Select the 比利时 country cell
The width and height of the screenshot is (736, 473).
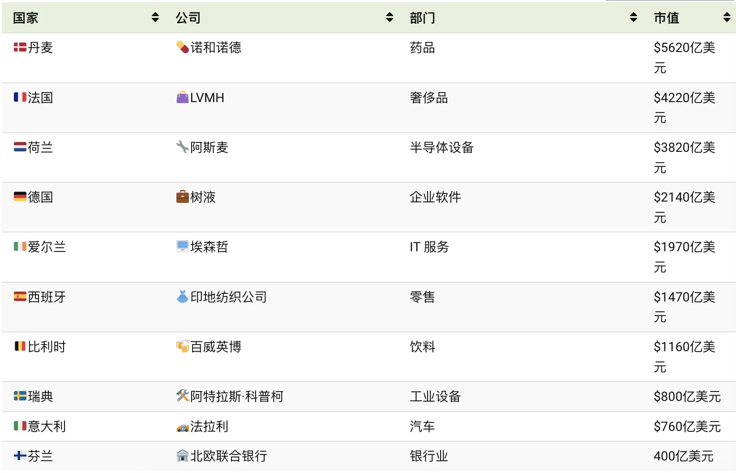(x=47, y=347)
